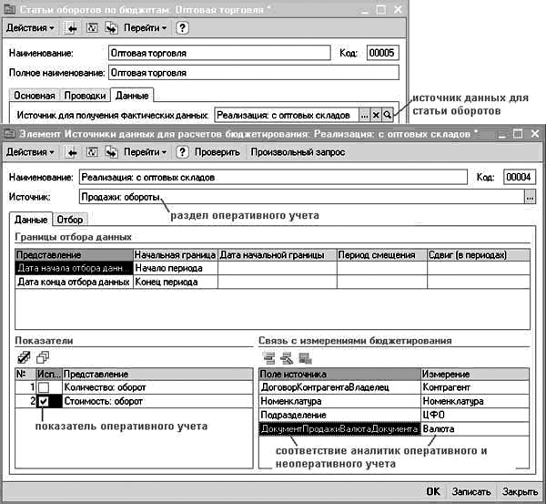This screenshot has height=504, width=546.
Task: Clear source with X button
Action: click(x=376, y=115)
